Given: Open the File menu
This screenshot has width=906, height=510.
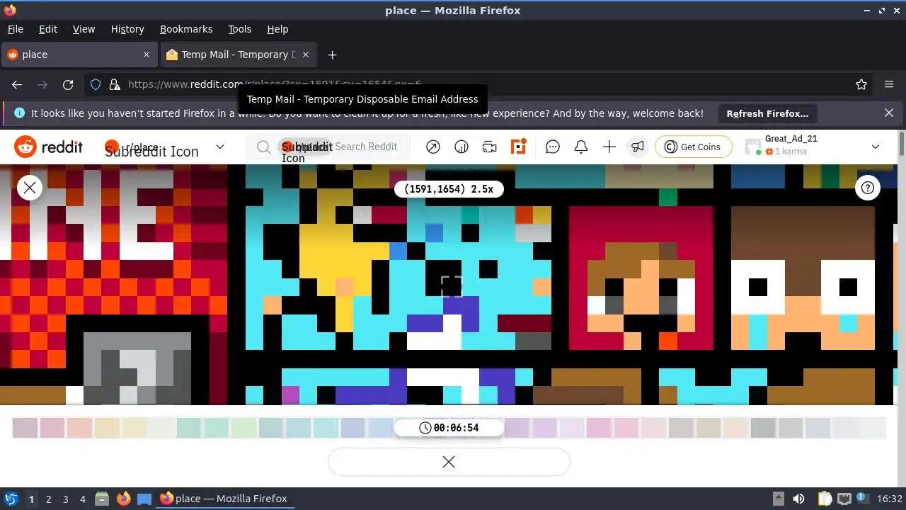Looking at the screenshot, I should (x=15, y=29).
